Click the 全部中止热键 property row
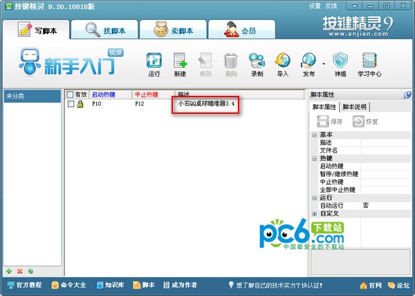 coord(365,190)
